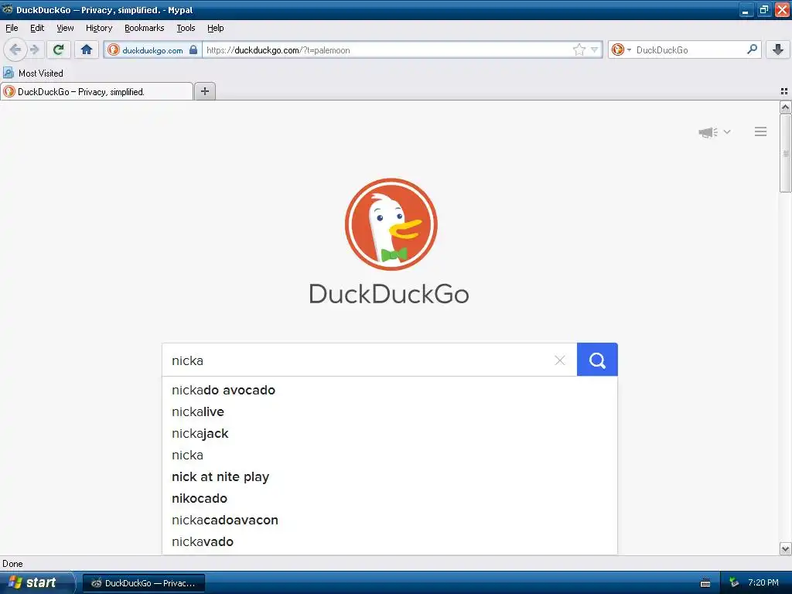This screenshot has height=594, width=792.
Task: Click the Done status bar text
Action: point(12,564)
